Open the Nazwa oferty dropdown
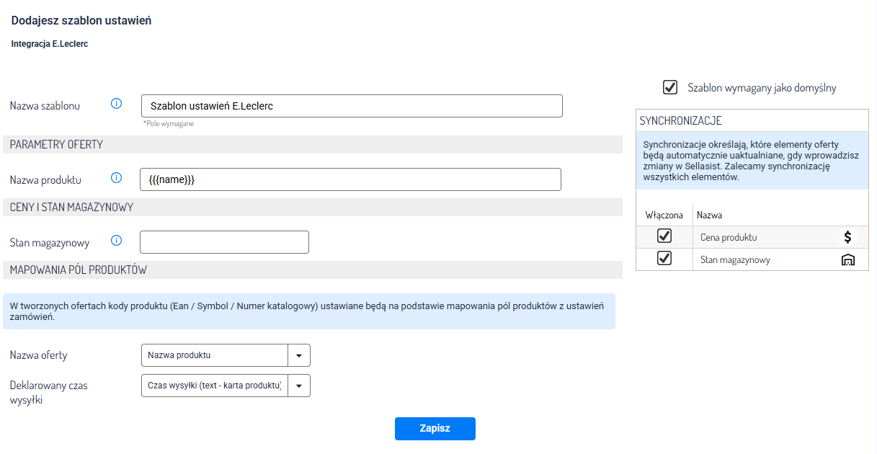Screen dimensions: 877x454 coord(215,355)
